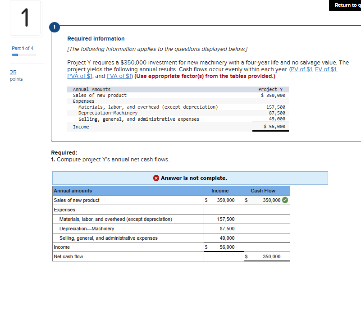Click the Part 1 of 4 label

[23, 48]
